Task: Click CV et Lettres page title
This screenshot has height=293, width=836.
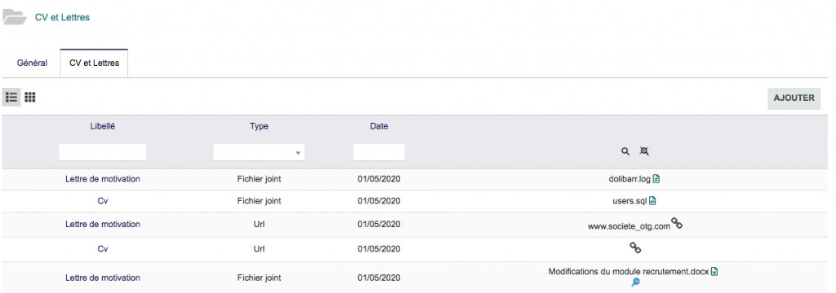Action: tap(62, 18)
